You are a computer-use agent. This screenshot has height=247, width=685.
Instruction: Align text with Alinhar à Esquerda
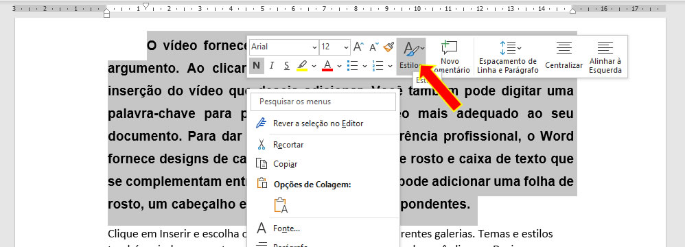[x=605, y=57]
